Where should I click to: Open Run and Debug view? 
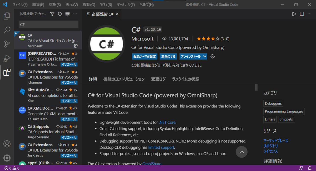pos(7,58)
